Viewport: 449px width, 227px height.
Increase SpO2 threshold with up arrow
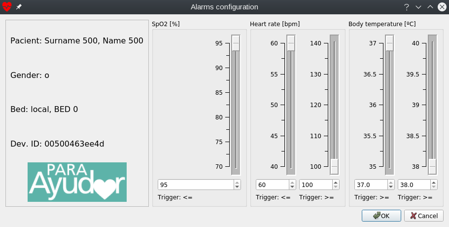[x=237, y=182]
